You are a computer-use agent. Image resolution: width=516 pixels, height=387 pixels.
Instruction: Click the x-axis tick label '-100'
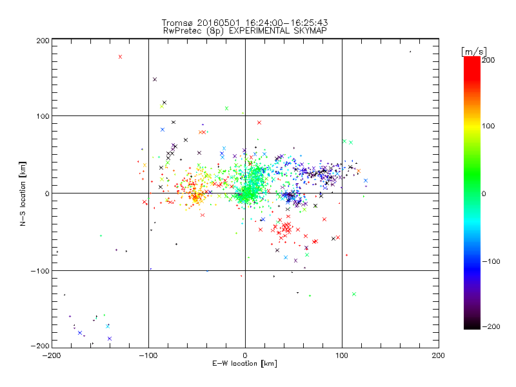[x=148, y=355]
